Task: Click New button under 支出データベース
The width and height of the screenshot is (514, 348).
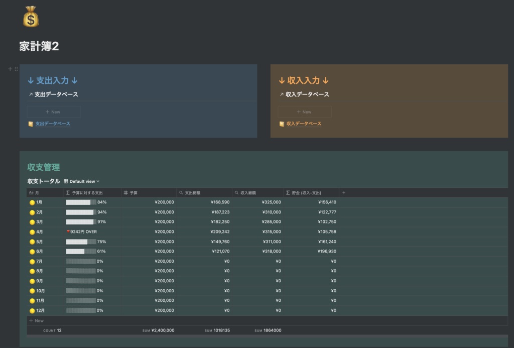Action: click(x=53, y=112)
